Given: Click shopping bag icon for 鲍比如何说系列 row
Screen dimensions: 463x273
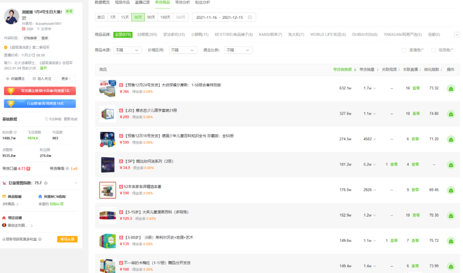Looking at the screenshot, I should [451, 165].
